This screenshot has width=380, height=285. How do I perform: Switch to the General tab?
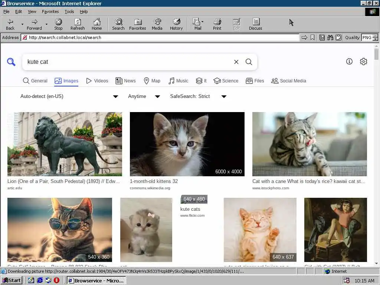click(35, 81)
